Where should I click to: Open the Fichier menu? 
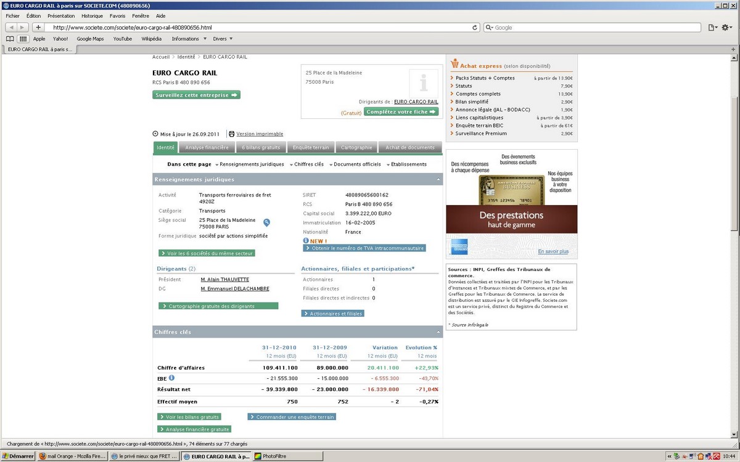click(12, 16)
